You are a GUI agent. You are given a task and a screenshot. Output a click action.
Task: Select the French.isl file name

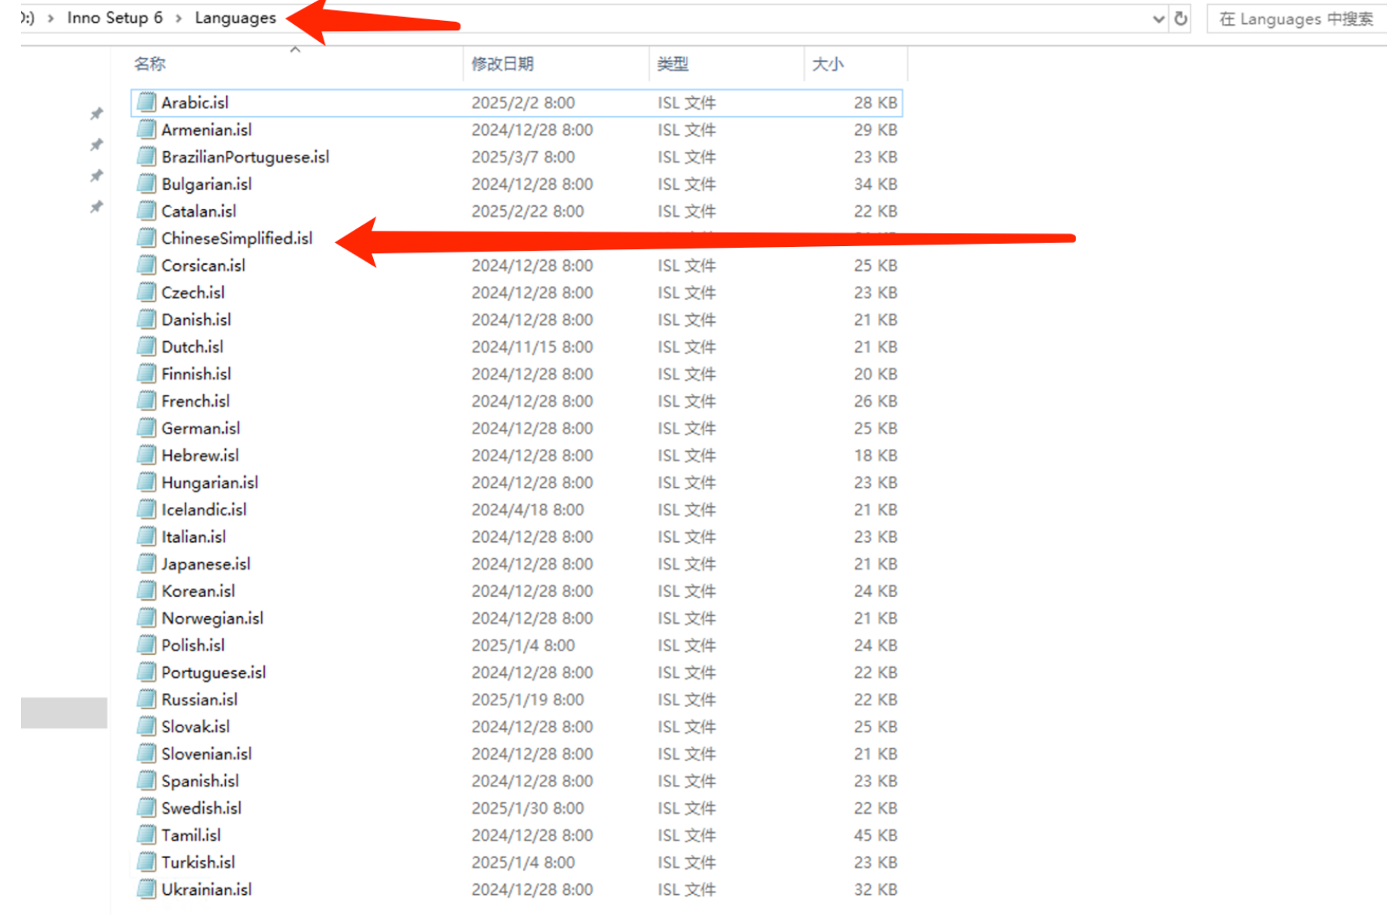[x=196, y=401]
